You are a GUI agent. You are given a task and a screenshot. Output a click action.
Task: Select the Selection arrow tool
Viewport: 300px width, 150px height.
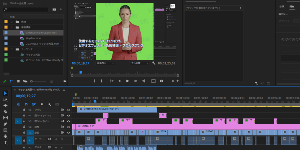[x=5, y=93]
